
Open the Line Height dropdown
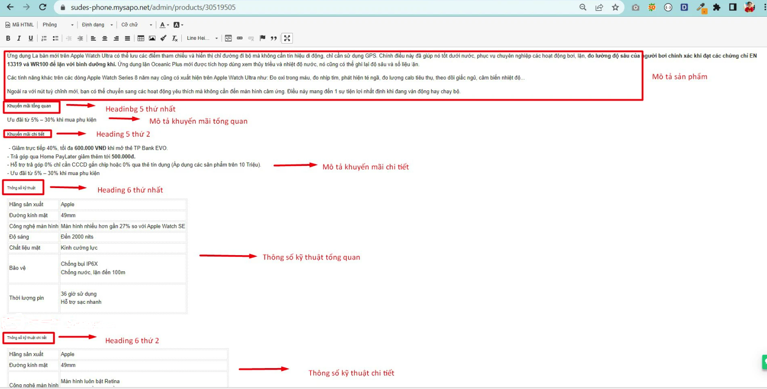(x=202, y=38)
